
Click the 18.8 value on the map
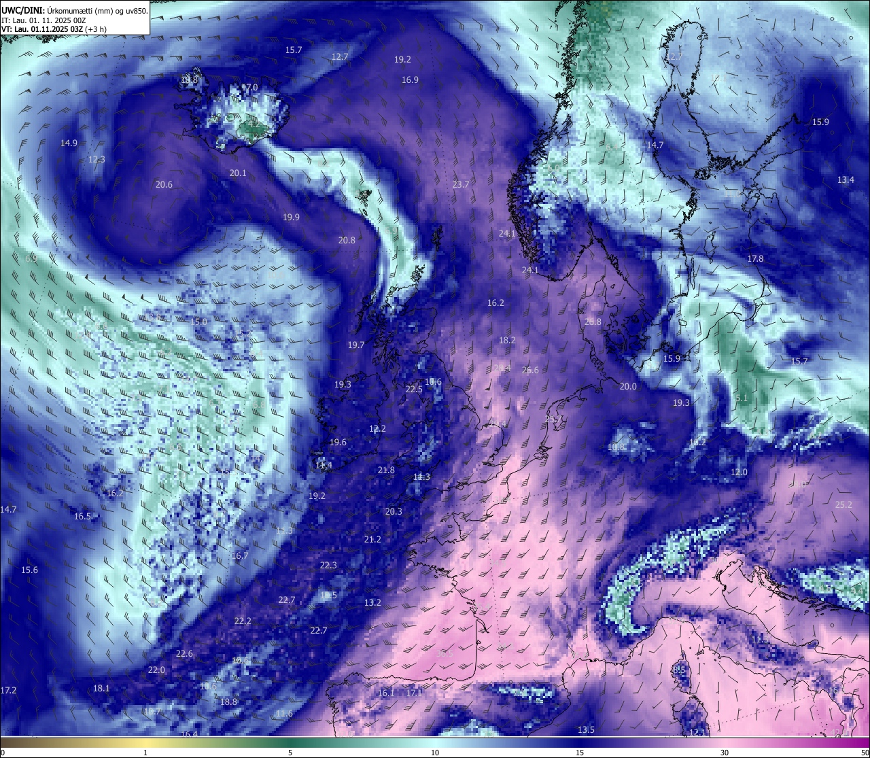(x=228, y=702)
